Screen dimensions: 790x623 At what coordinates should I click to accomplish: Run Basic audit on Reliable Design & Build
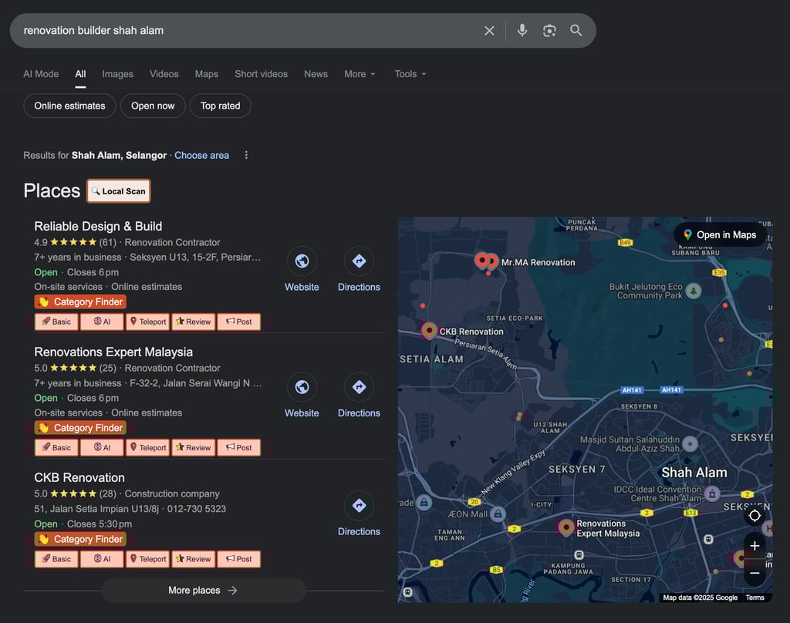(x=56, y=322)
